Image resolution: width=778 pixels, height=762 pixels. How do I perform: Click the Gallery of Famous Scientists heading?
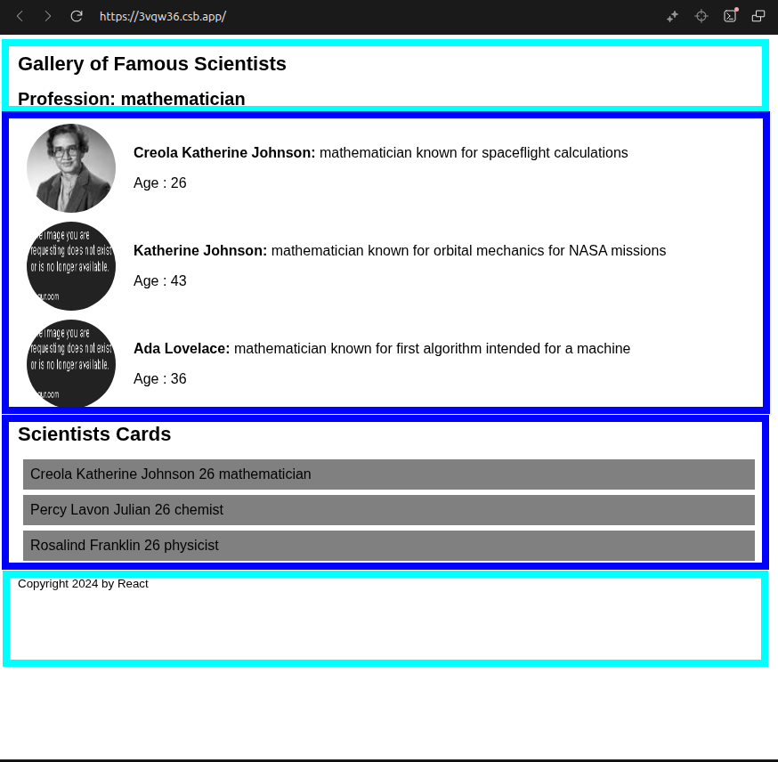click(x=152, y=64)
